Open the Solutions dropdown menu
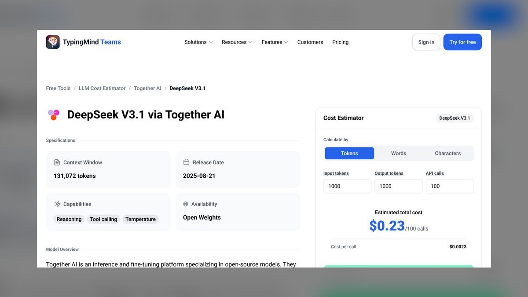 point(198,42)
